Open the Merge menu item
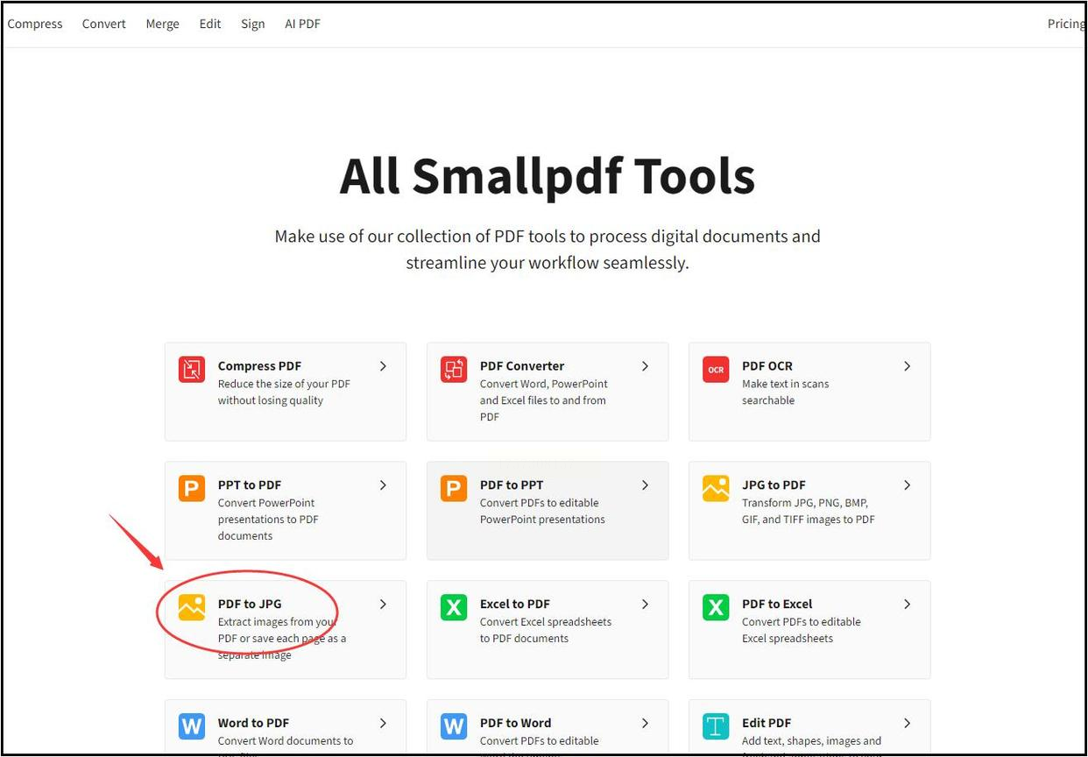 pyautogui.click(x=162, y=25)
